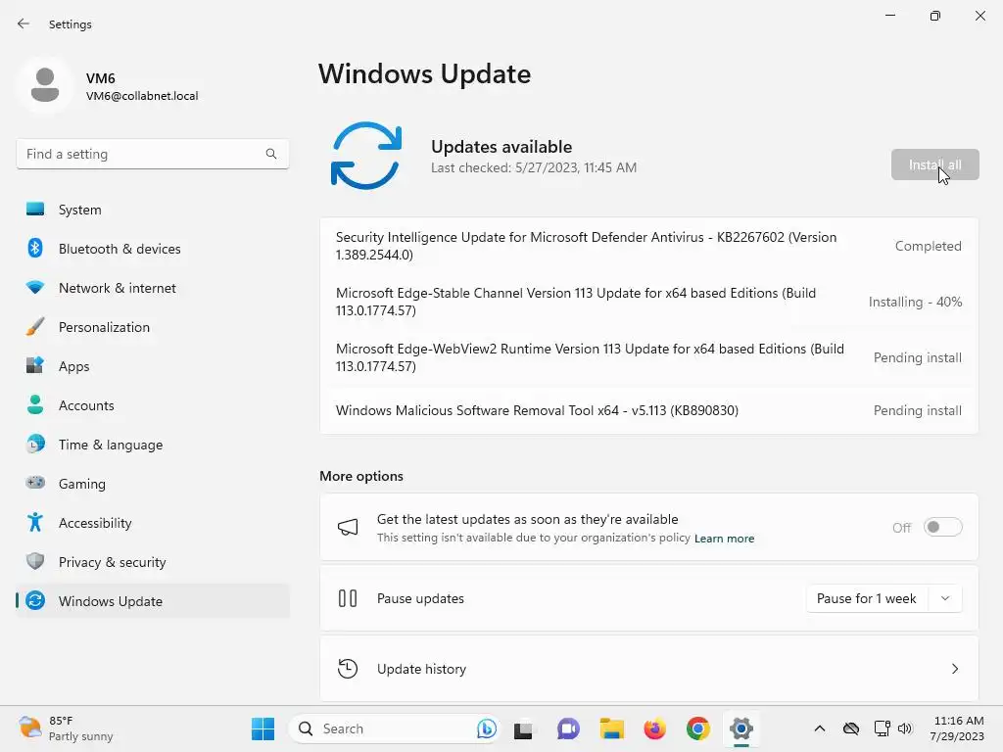Click the volume speaker tray icon

904,728
